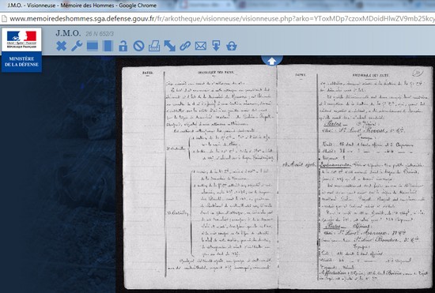Toggle the padlock lock icon
The height and width of the screenshot is (293, 435).
(123, 46)
